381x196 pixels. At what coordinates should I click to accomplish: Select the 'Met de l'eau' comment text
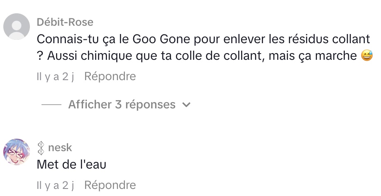tap(71, 165)
